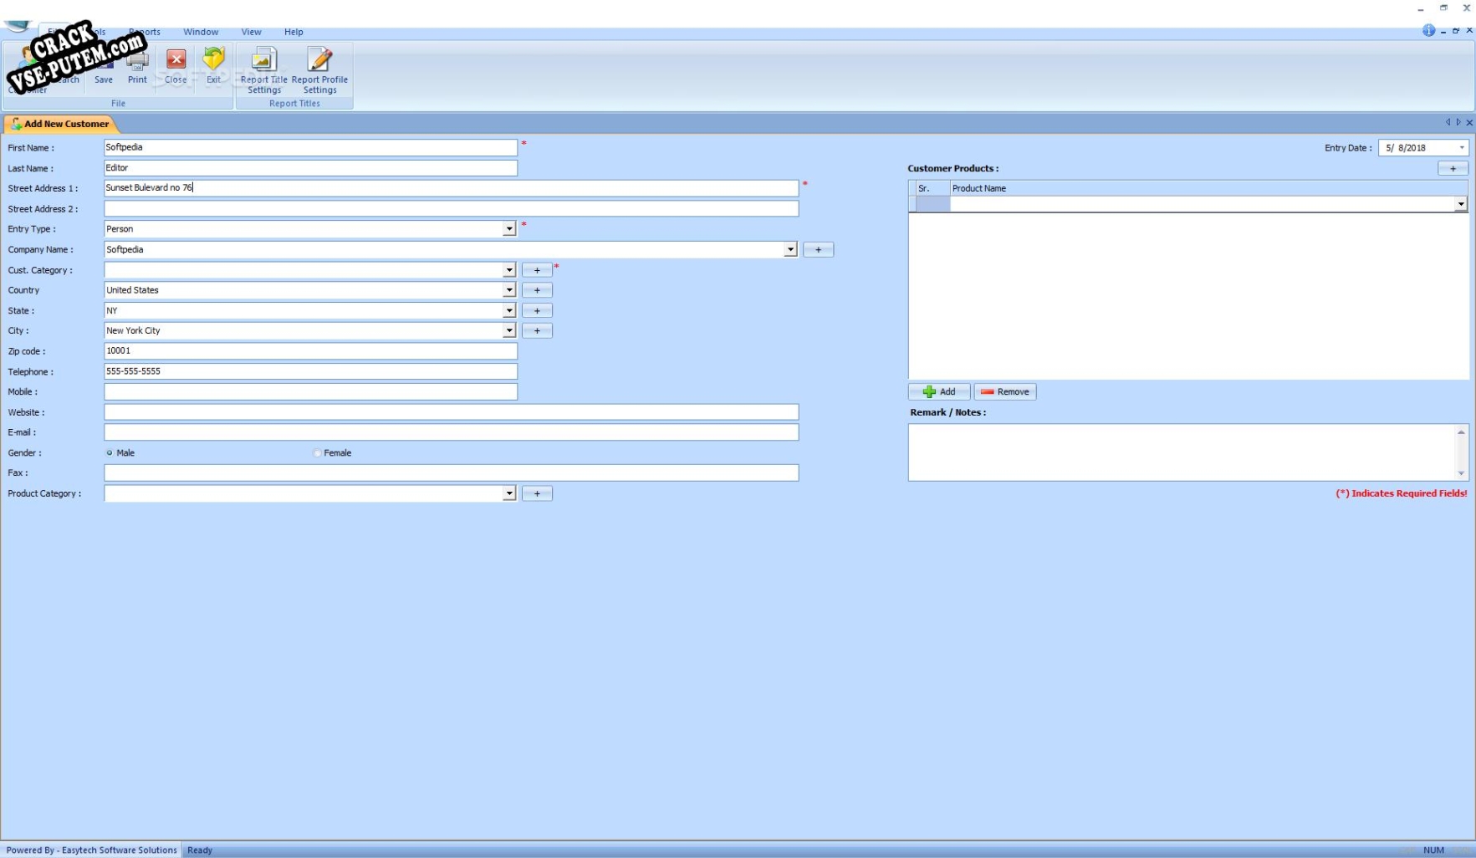Click the Website input field

[451, 412]
